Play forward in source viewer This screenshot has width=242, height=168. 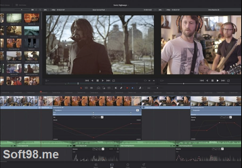coord(103,80)
